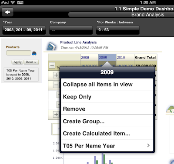Click the Grand Total column header
Image resolution: width=174 pixels, height=164 pixels.
pos(145,57)
